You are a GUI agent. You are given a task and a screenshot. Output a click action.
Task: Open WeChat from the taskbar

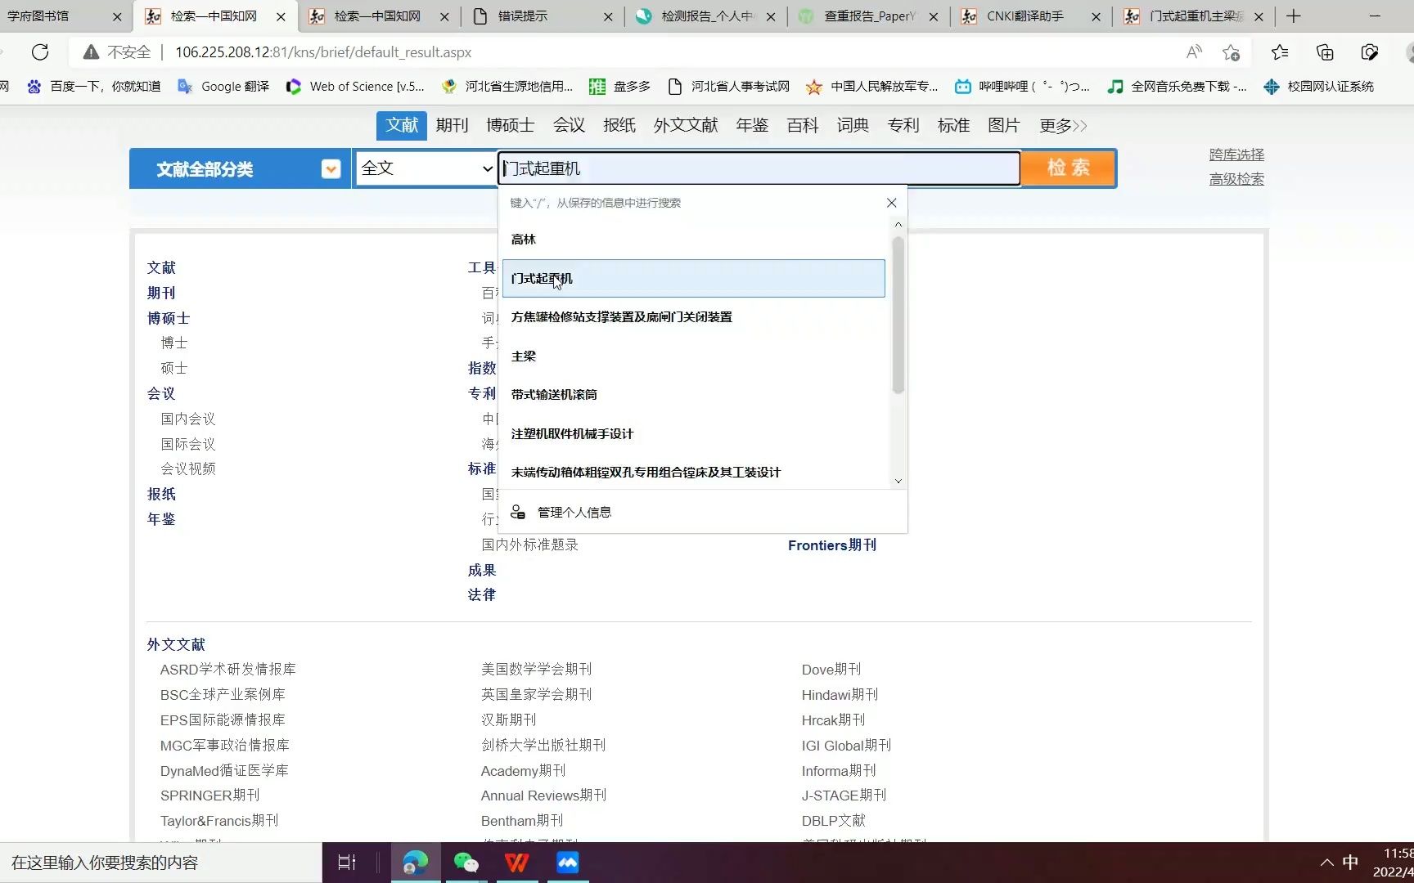tap(466, 863)
